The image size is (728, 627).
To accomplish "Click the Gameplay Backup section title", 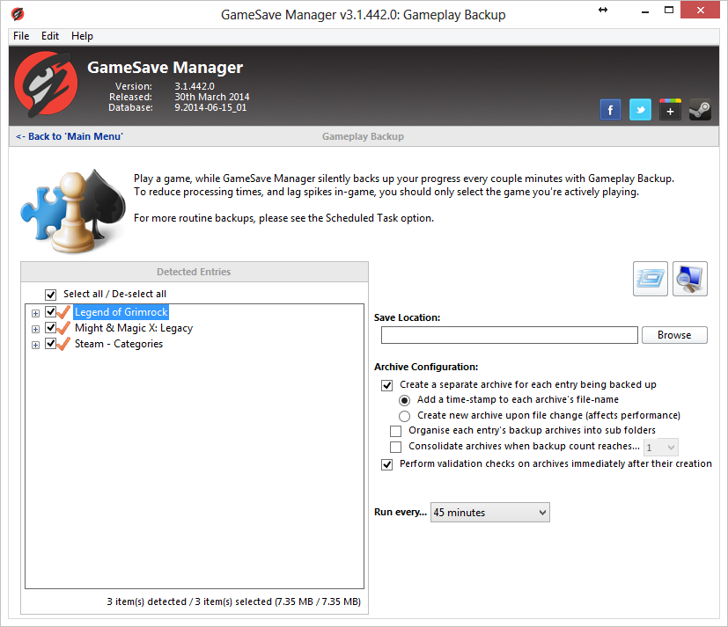I will click(x=363, y=136).
